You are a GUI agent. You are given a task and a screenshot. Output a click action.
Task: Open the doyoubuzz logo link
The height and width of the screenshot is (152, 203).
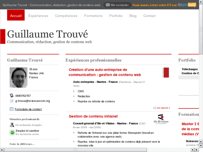187,5
